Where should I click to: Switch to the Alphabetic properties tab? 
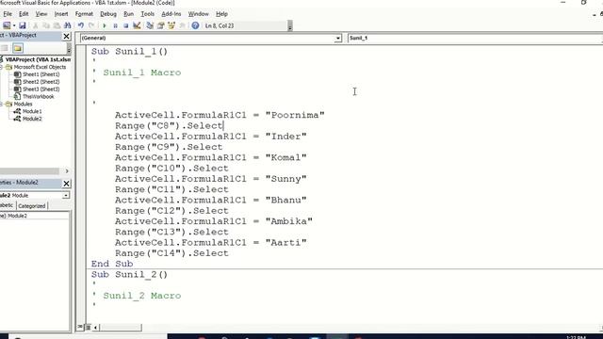pos(7,205)
